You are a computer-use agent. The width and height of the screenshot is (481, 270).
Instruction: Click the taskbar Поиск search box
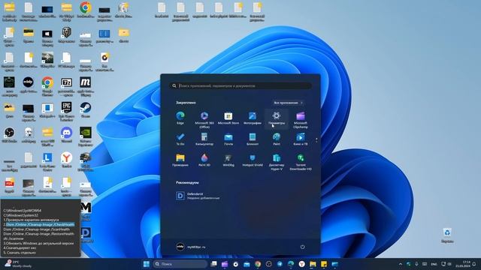tap(180, 264)
